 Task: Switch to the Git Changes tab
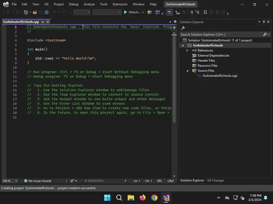point(215,180)
